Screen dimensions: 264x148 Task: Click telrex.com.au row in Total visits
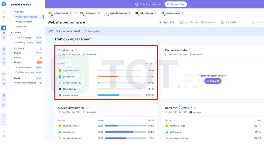coord(106,89)
